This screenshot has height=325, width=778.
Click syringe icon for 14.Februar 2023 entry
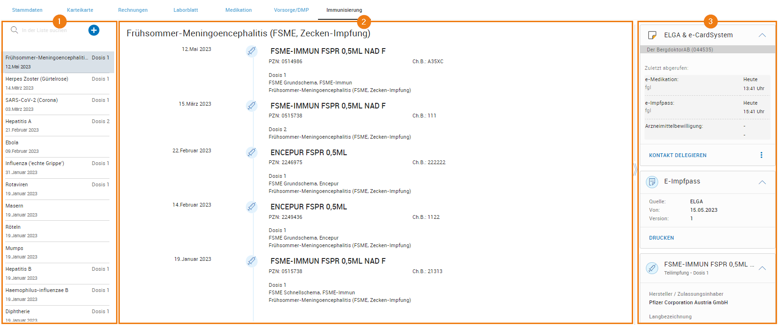pyautogui.click(x=252, y=207)
